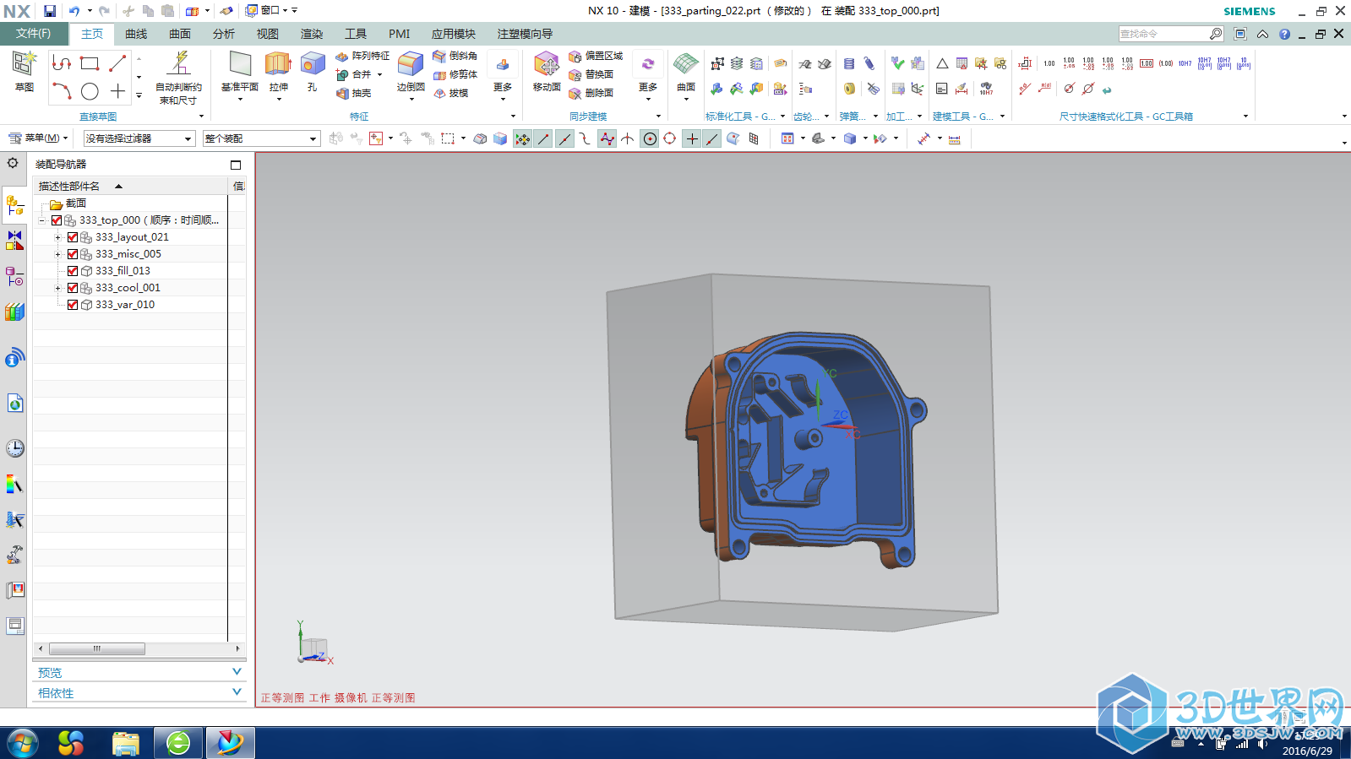This screenshot has width=1351, height=759.
Task: Toggle checkbox for 333_cool_001
Action: [73, 288]
